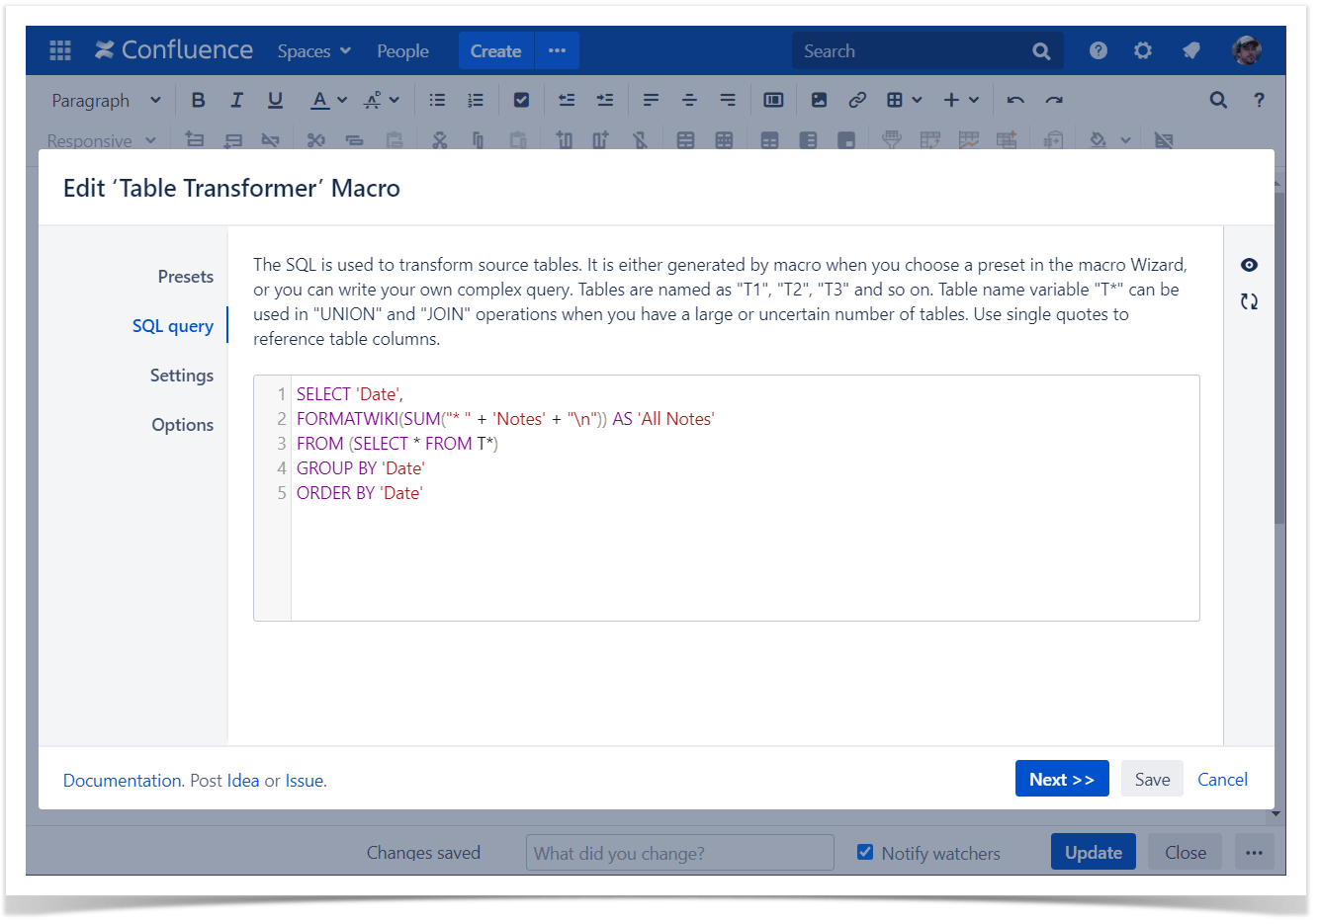Open the Confluence app switcher grid
This screenshot has height=924, width=1320.
pyautogui.click(x=60, y=50)
